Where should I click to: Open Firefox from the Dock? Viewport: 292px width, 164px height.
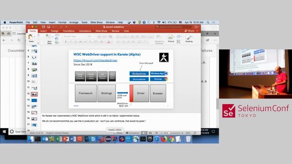164,139
